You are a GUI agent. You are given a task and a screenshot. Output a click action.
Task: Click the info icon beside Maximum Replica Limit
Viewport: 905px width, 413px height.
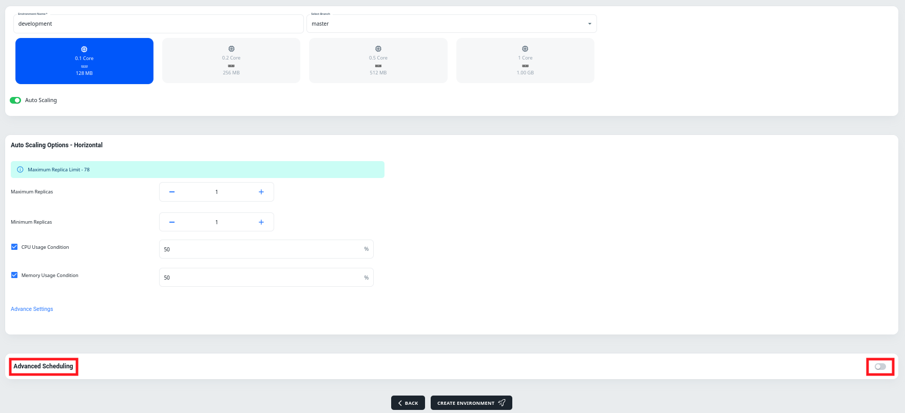[x=20, y=169]
